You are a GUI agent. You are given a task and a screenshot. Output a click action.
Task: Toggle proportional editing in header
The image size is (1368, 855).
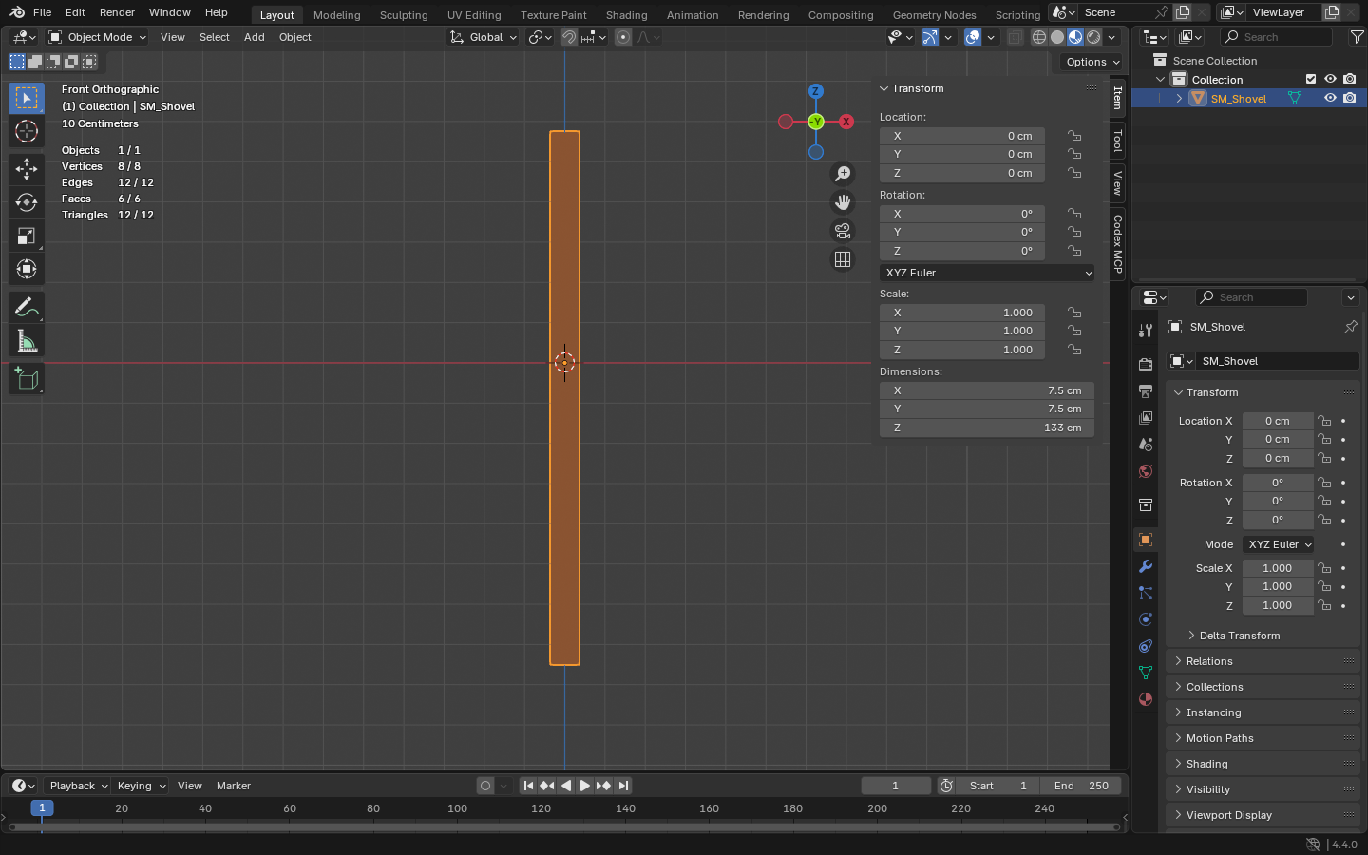click(x=623, y=37)
